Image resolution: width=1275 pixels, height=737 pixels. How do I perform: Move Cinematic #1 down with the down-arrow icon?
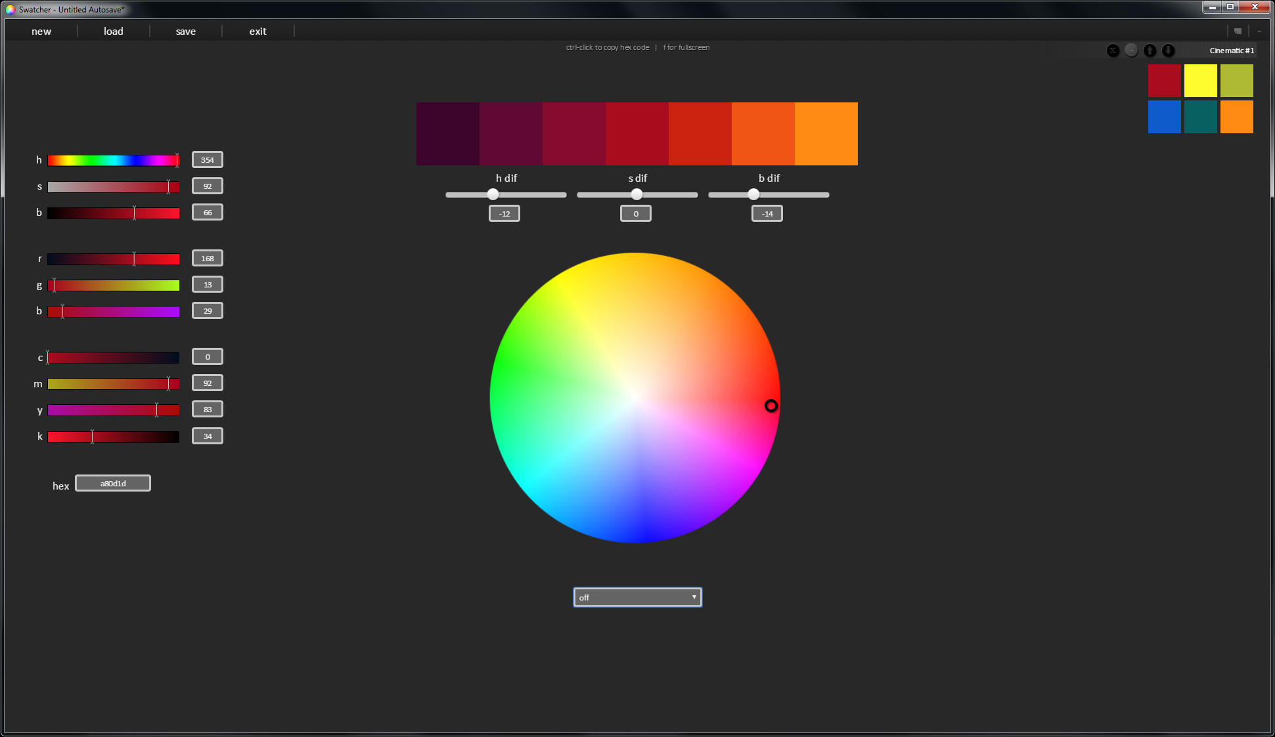(x=1169, y=50)
